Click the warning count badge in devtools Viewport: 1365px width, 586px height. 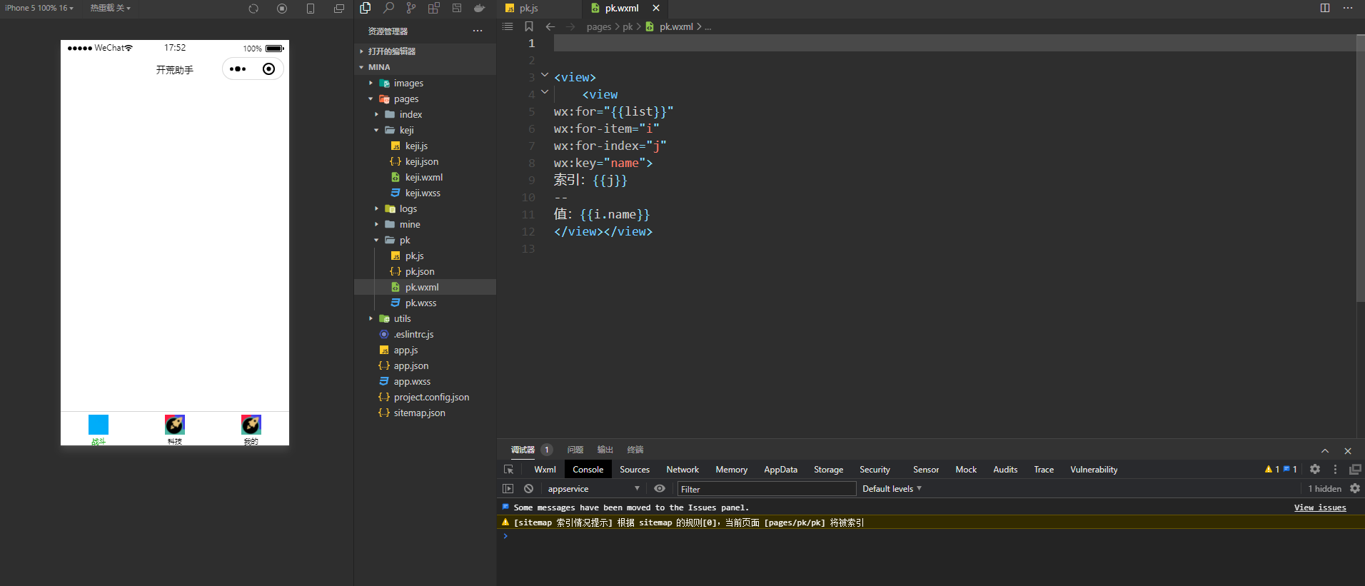[1272, 469]
